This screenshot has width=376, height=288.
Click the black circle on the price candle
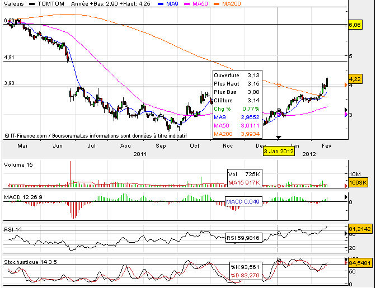279,110
